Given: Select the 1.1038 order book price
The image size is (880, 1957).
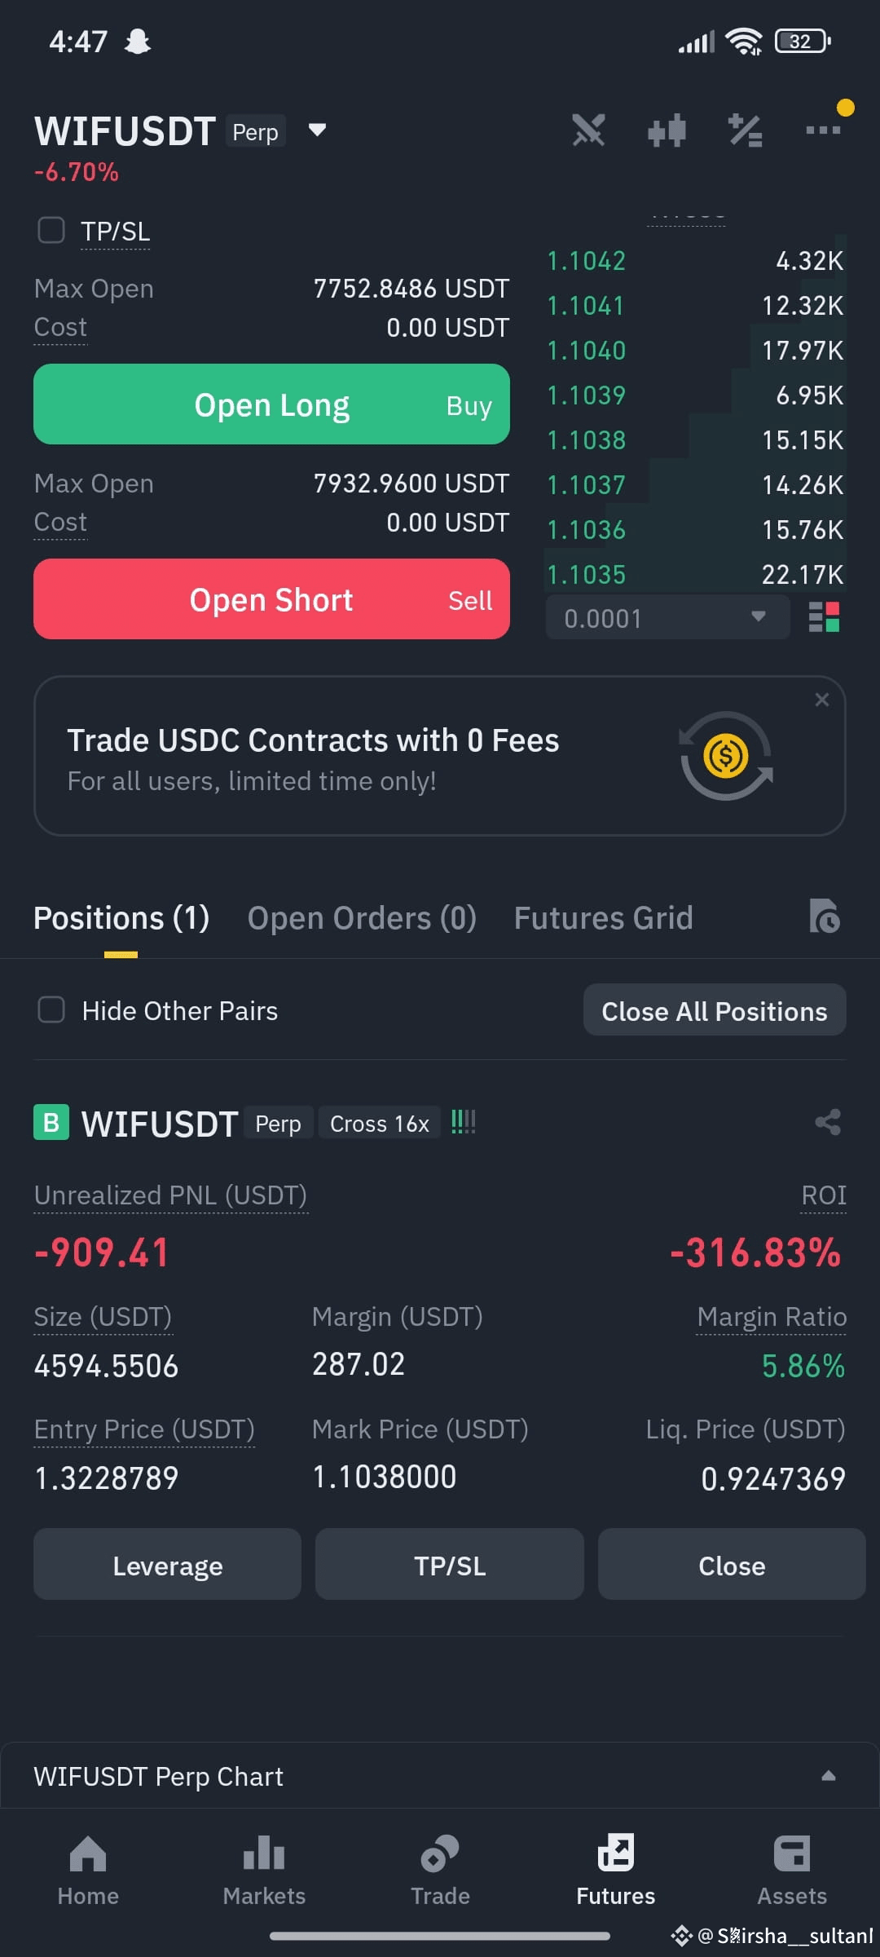Looking at the screenshot, I should click(587, 440).
